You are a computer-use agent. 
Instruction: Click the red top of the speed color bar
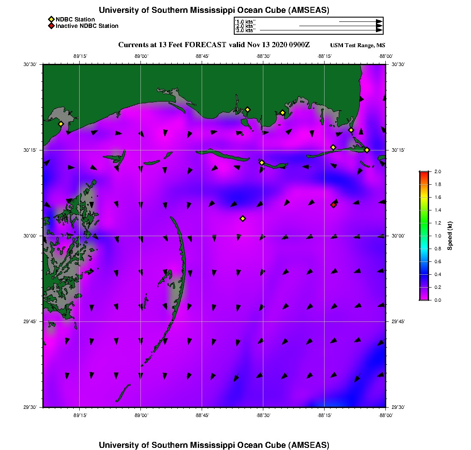click(423, 173)
